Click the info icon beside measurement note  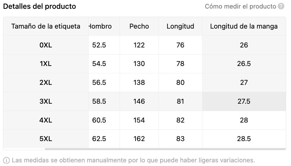point(6,160)
